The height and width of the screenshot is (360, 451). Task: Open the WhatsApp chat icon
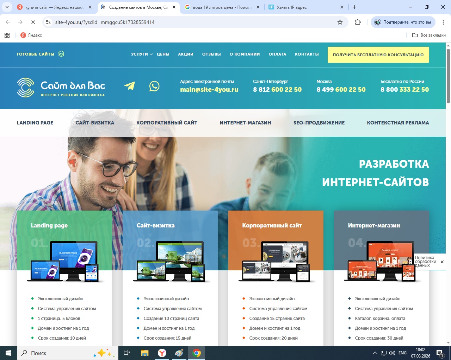pyautogui.click(x=154, y=86)
